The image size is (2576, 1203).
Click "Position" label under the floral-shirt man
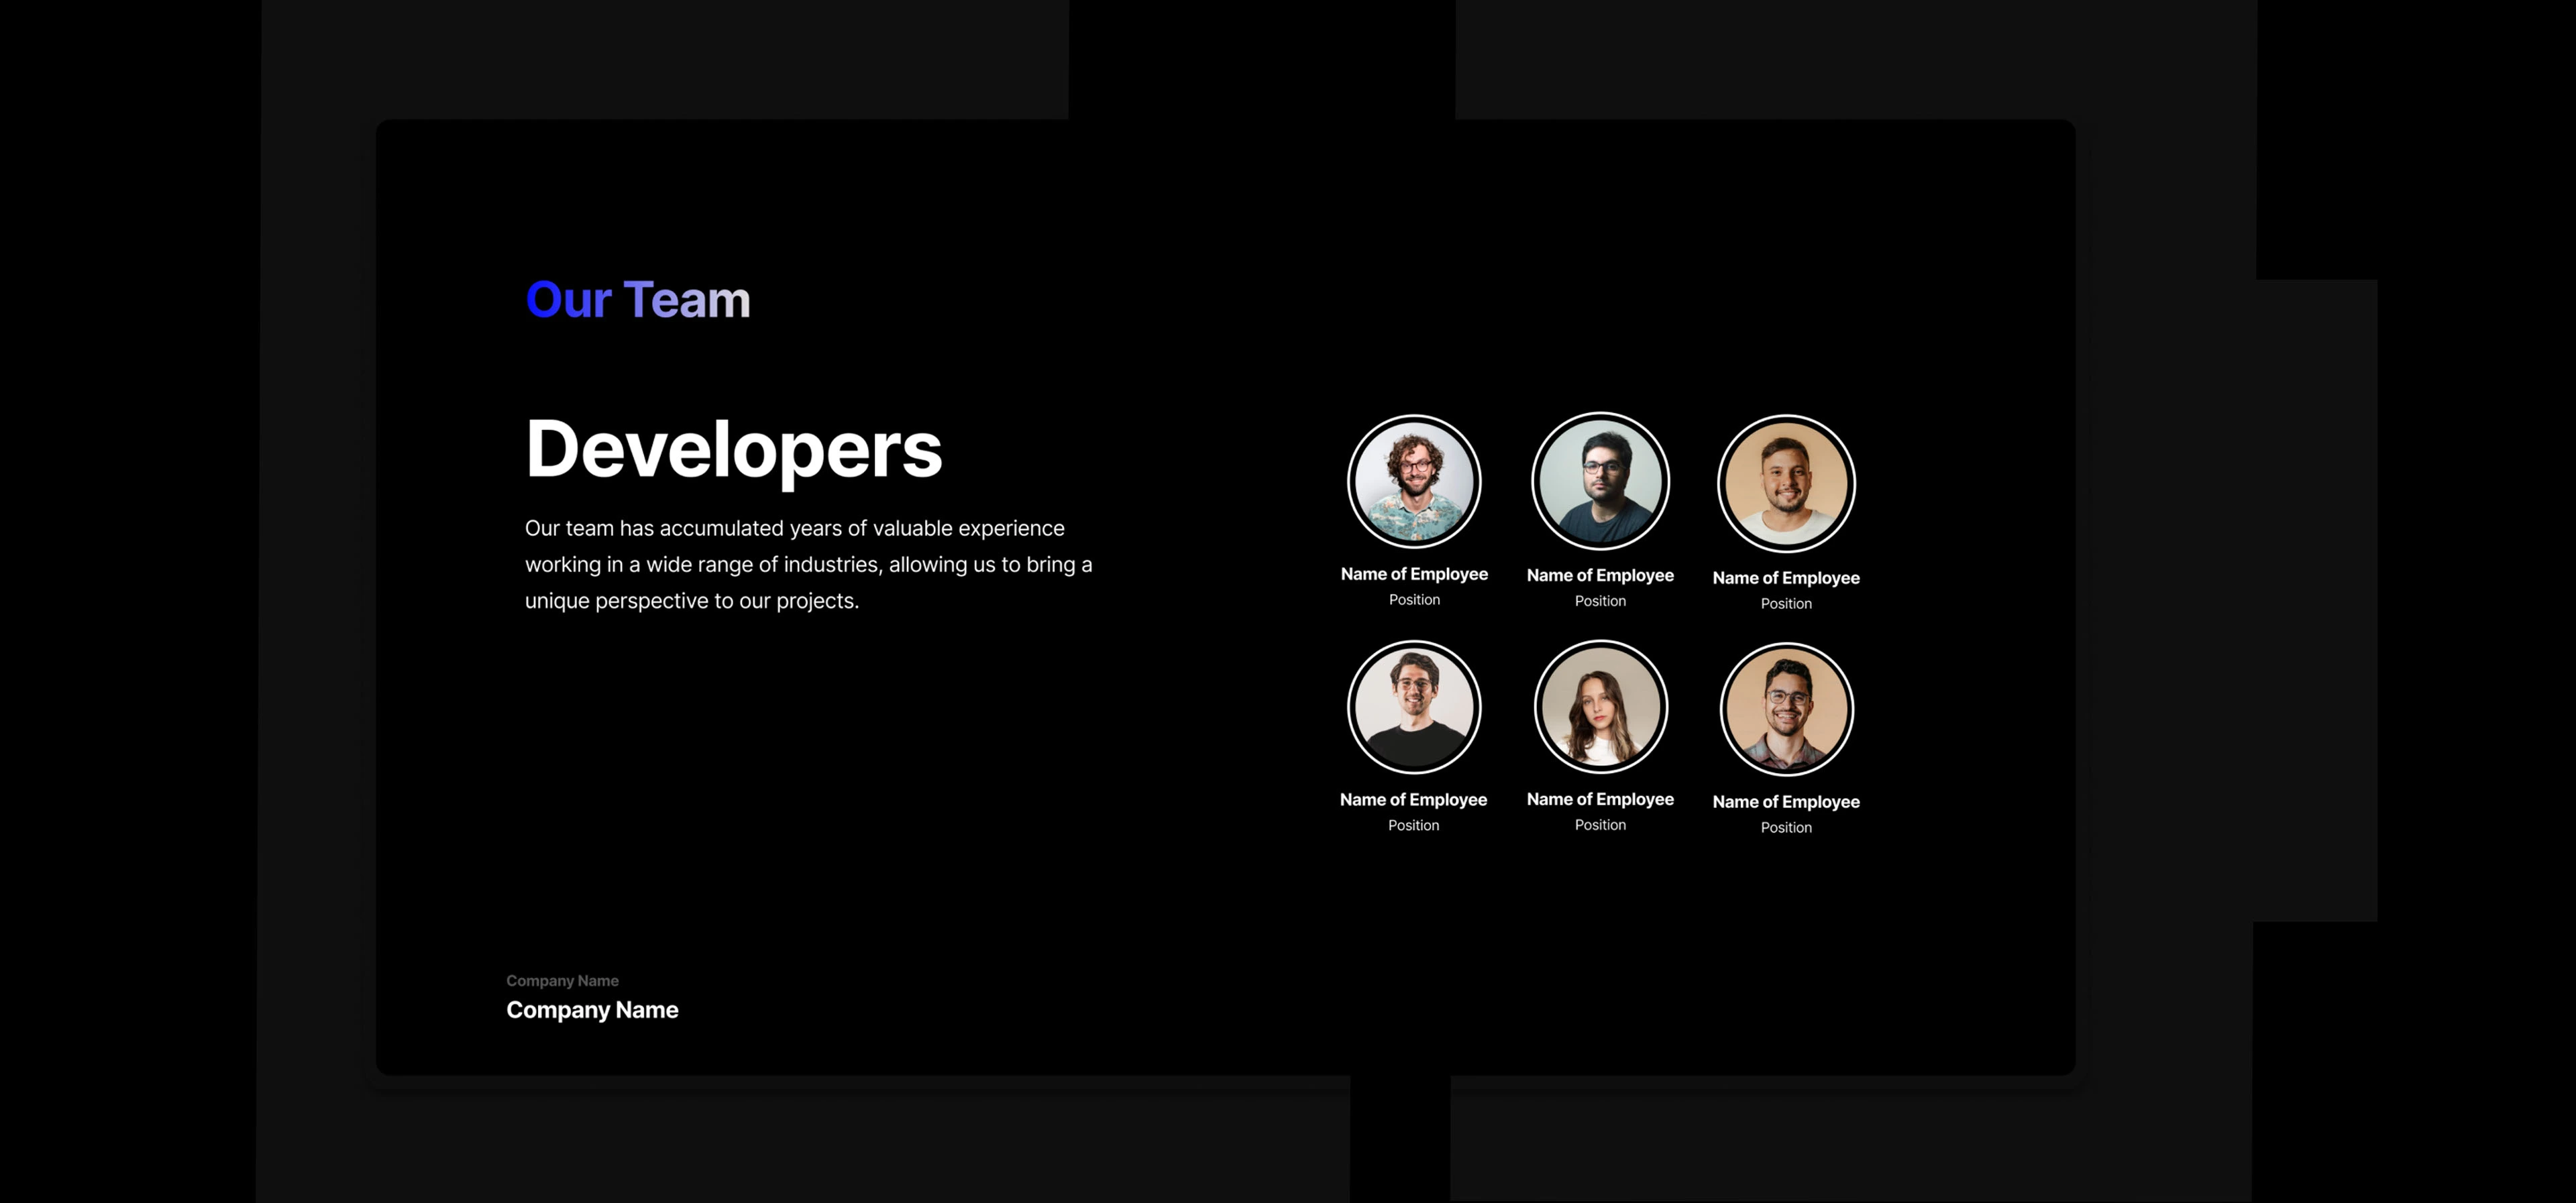point(1414,600)
